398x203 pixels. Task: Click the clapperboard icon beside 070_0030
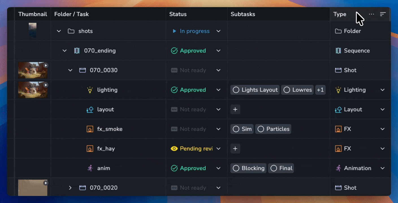(82, 70)
